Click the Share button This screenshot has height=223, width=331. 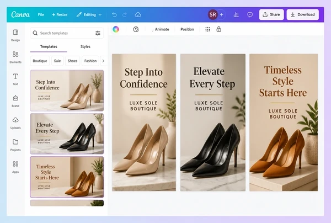(x=271, y=14)
